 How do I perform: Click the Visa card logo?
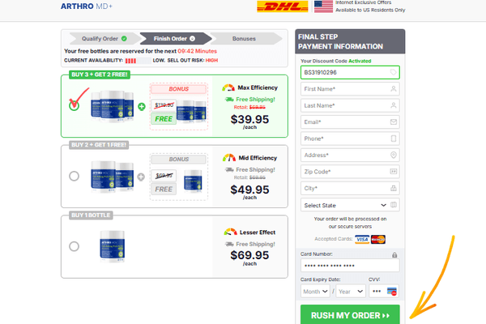362,240
